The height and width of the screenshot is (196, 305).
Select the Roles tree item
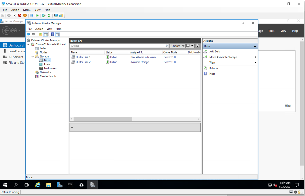43,48
